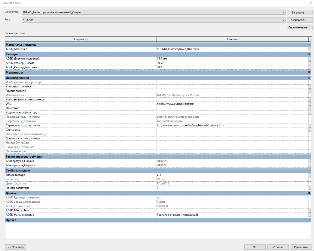The image size is (314, 251).
Task: Open the Семейство family dropdown
Action: coord(284,12)
